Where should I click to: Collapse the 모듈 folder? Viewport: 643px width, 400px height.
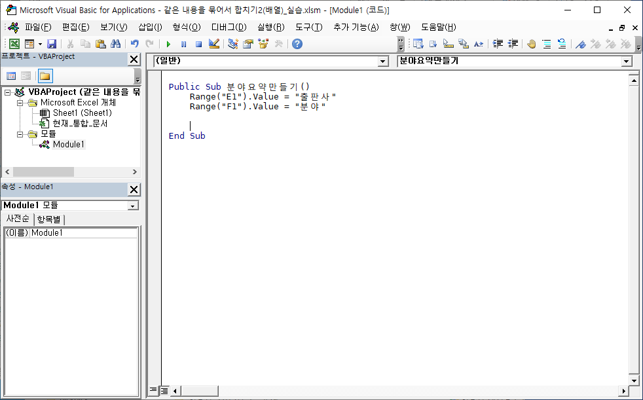coord(20,134)
